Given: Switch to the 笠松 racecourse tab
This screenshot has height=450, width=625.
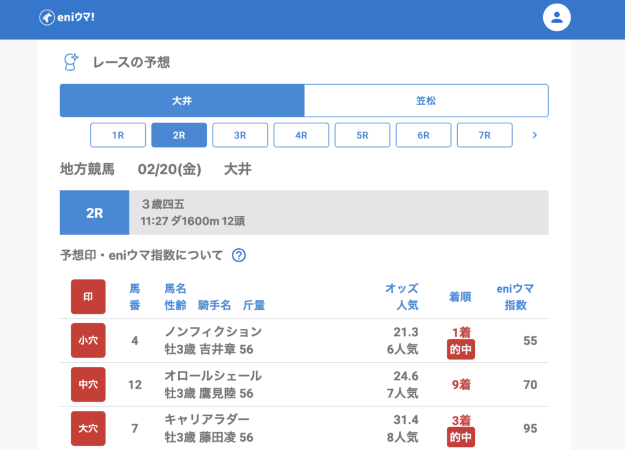Looking at the screenshot, I should click(x=426, y=101).
